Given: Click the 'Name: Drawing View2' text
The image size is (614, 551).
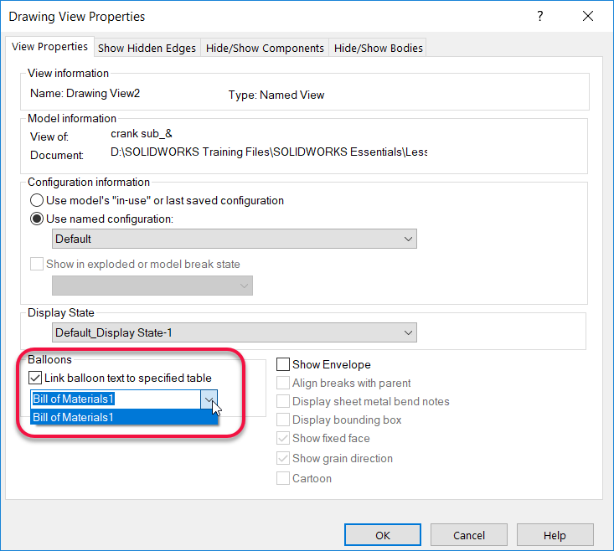Looking at the screenshot, I should click(x=85, y=93).
